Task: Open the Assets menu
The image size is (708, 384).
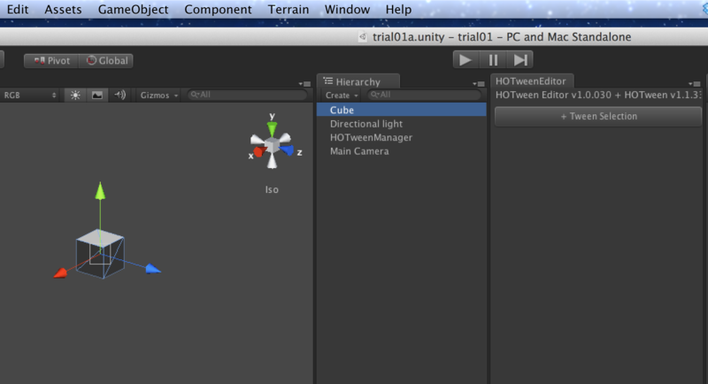Action: (x=63, y=10)
